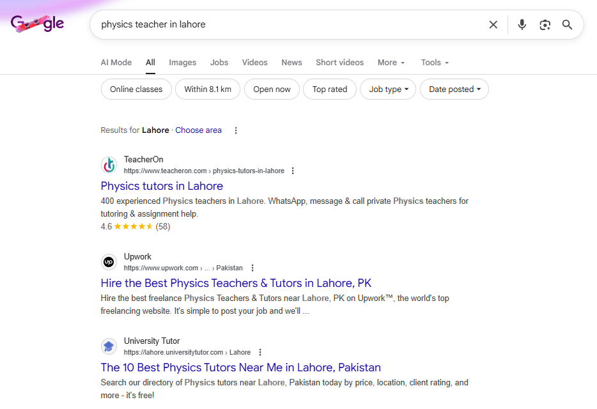
Task: Open Google Lens image search
Action: coord(545,24)
